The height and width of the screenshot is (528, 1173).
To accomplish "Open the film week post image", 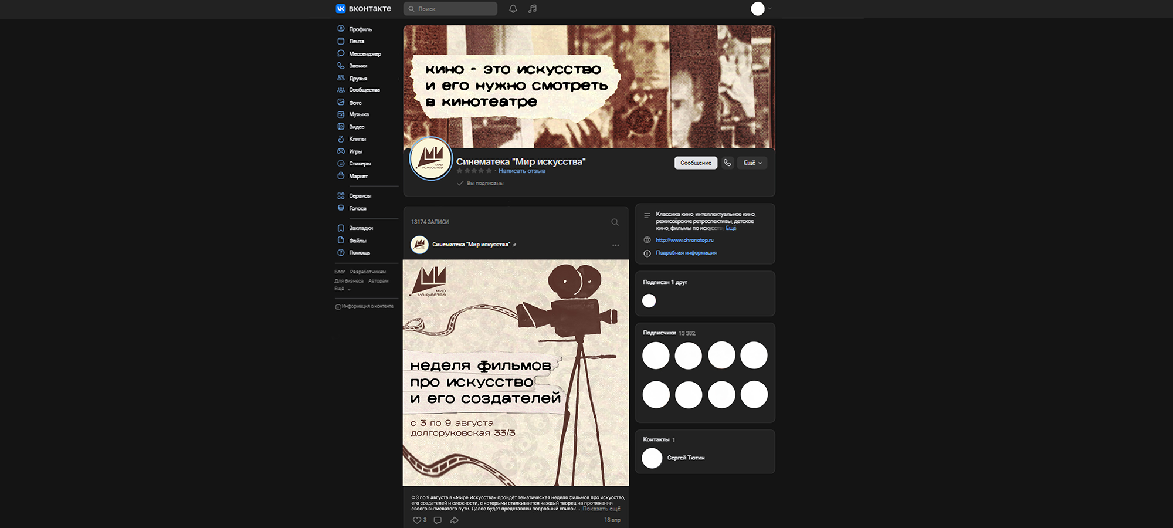I will pos(516,373).
